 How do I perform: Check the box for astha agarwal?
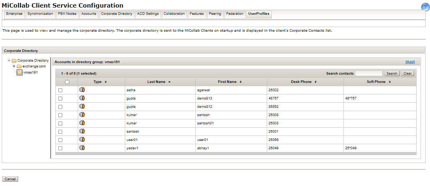click(x=60, y=90)
